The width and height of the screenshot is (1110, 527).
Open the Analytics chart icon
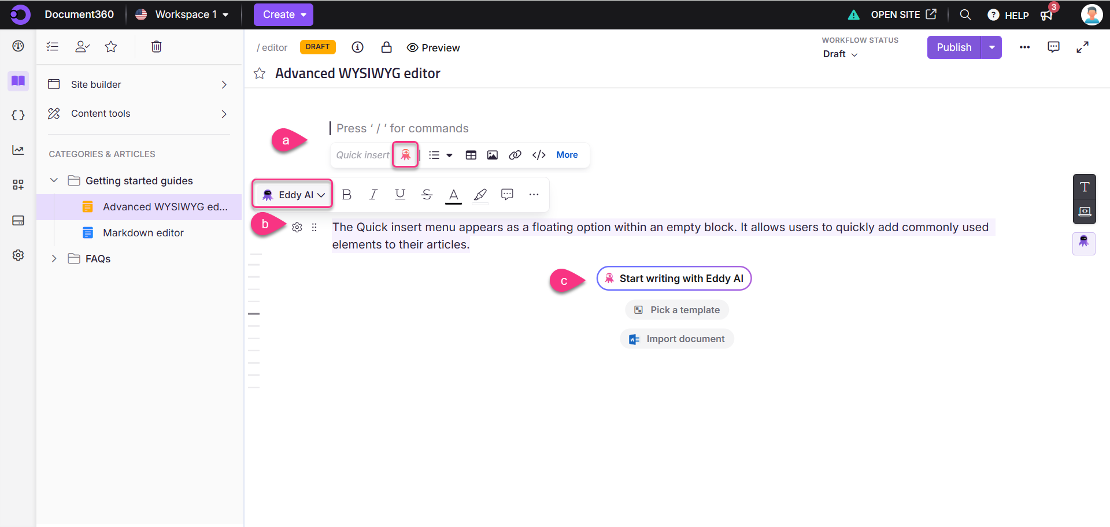(18, 150)
